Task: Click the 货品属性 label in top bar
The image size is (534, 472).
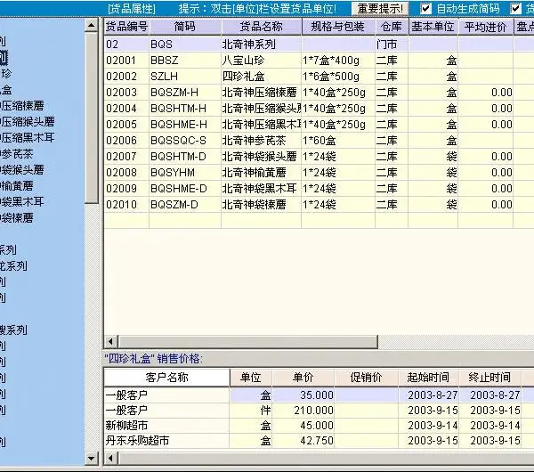Action: coord(132,9)
